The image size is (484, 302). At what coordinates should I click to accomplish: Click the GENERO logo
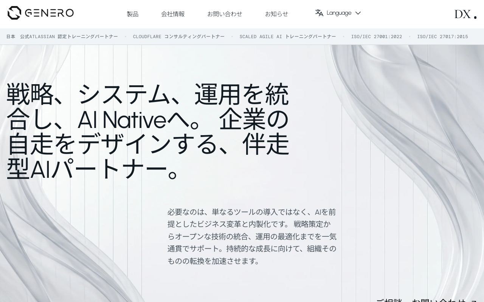point(40,13)
